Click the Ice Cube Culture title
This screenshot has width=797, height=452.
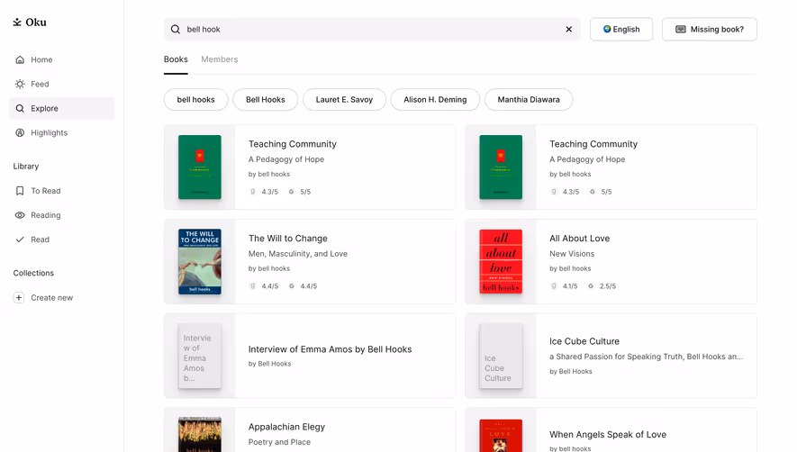click(584, 341)
